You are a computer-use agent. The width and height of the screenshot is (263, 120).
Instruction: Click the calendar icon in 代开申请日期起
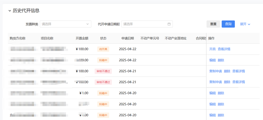169,24
